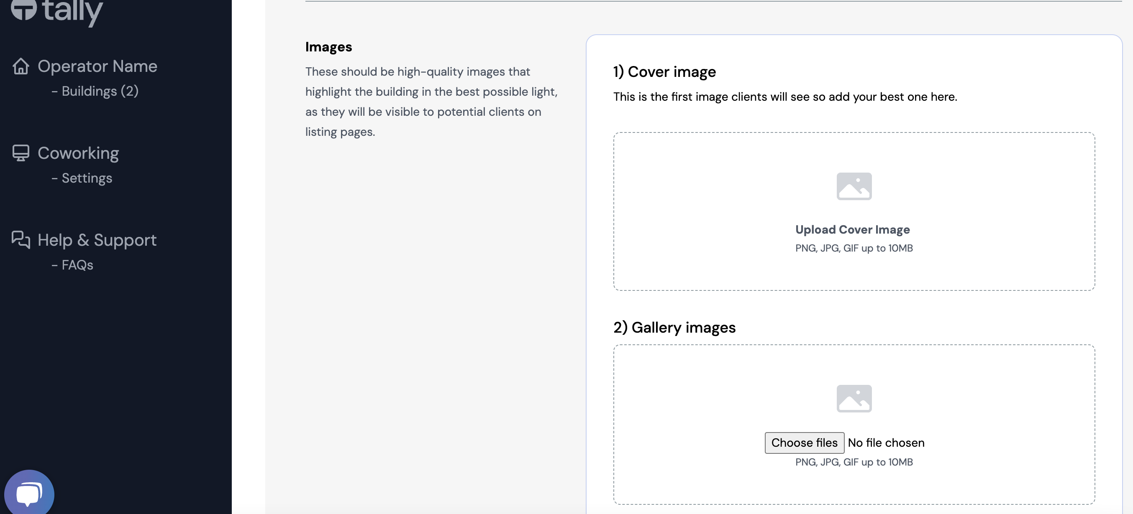The height and width of the screenshot is (514, 1133).
Task: Click the Help & Support chat icon
Action: point(21,240)
